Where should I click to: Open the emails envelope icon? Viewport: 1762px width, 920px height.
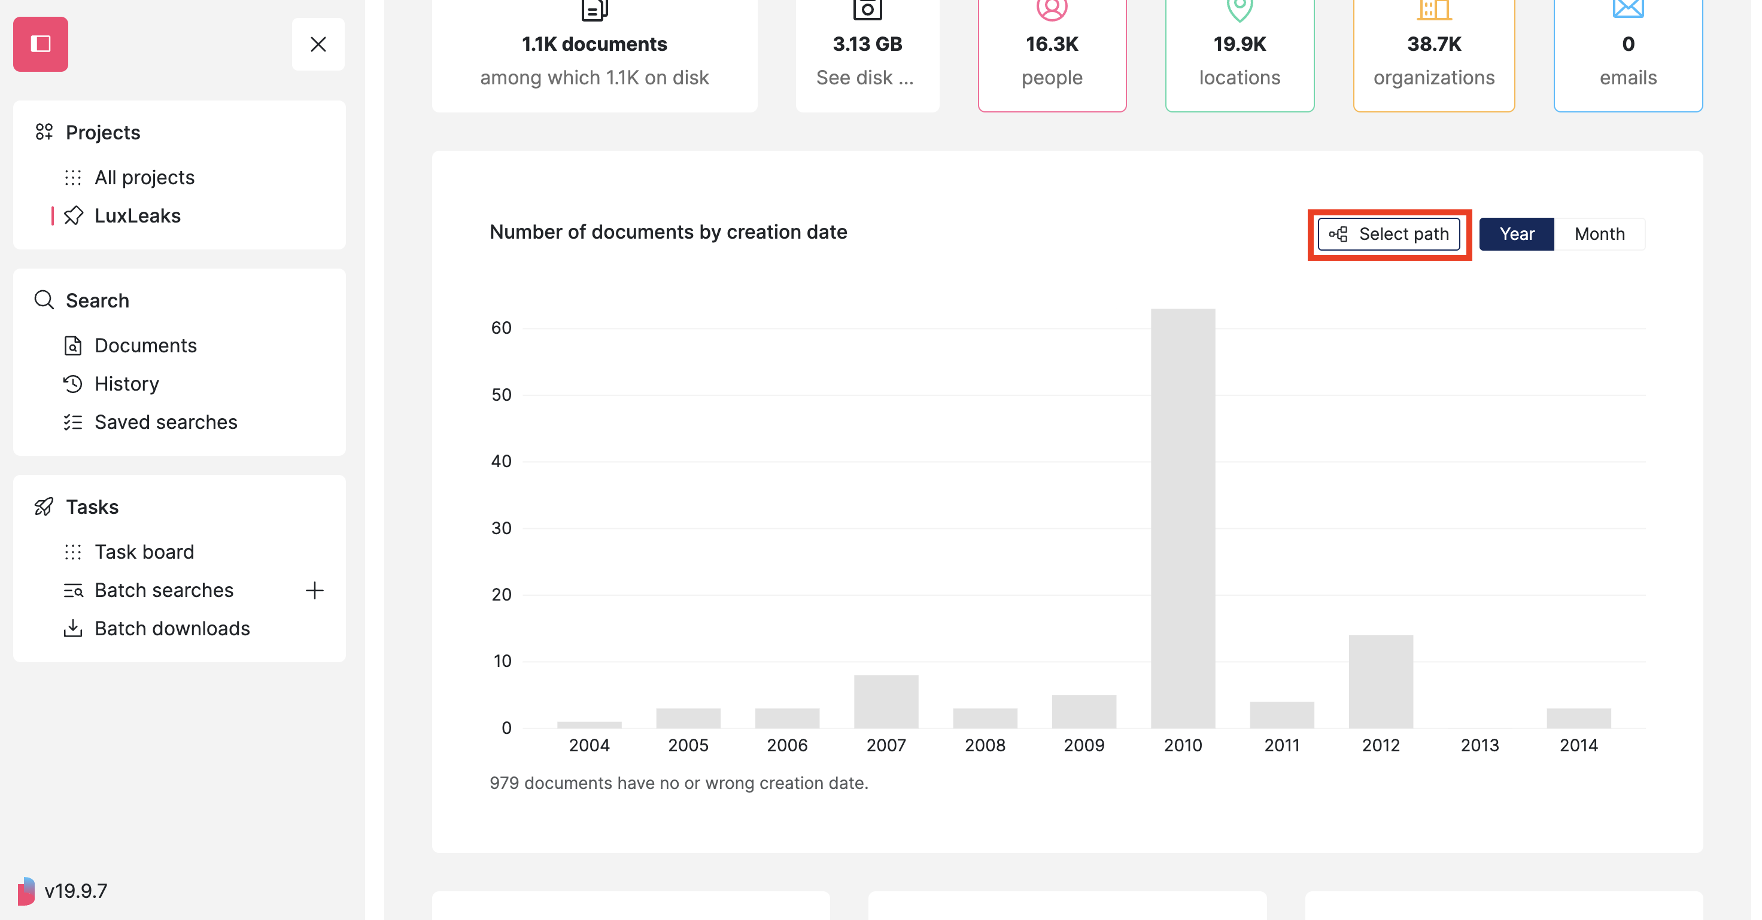[1627, 8]
